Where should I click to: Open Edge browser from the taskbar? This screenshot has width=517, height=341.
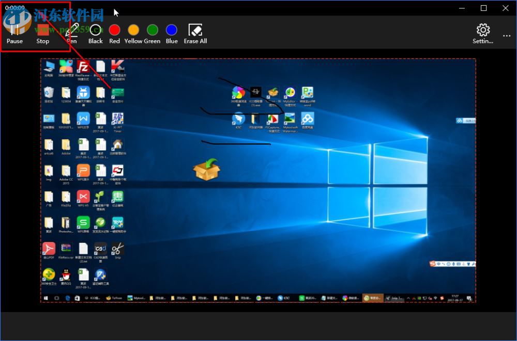tap(68, 298)
